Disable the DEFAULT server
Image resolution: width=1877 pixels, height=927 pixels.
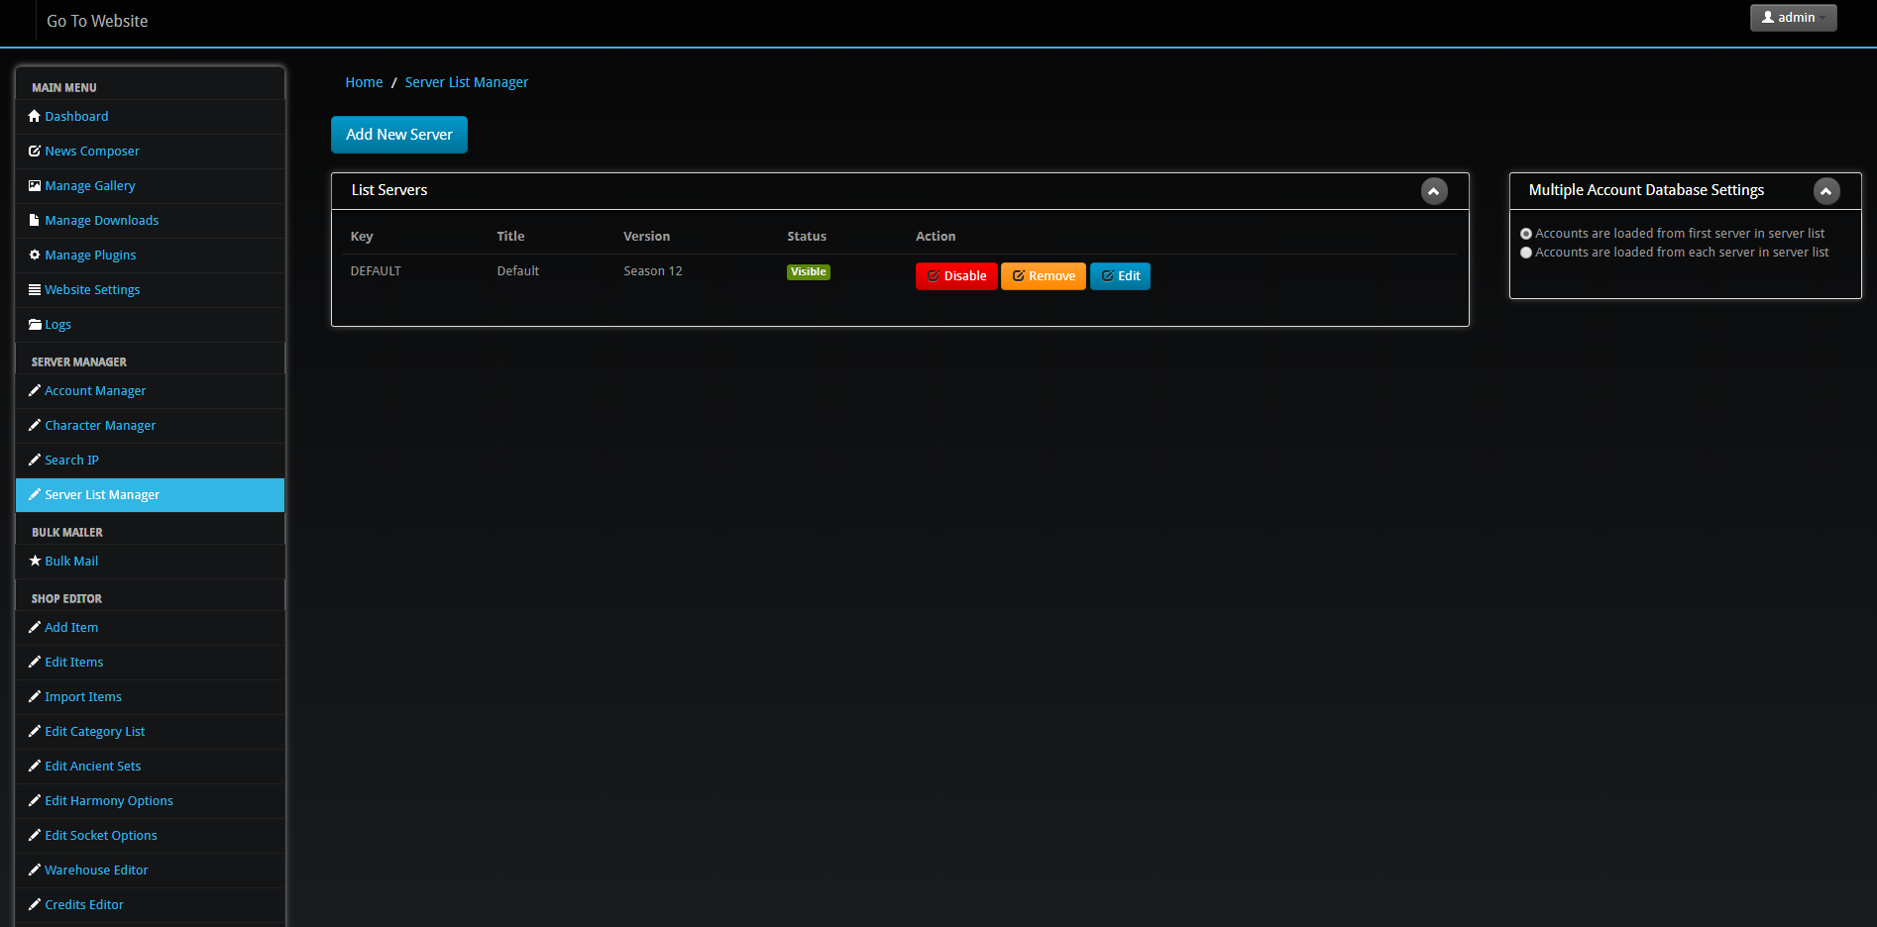(x=956, y=276)
